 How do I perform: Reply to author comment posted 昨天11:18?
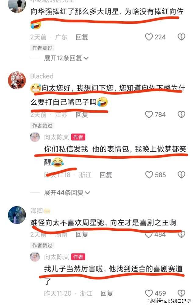[x=106, y=175]
